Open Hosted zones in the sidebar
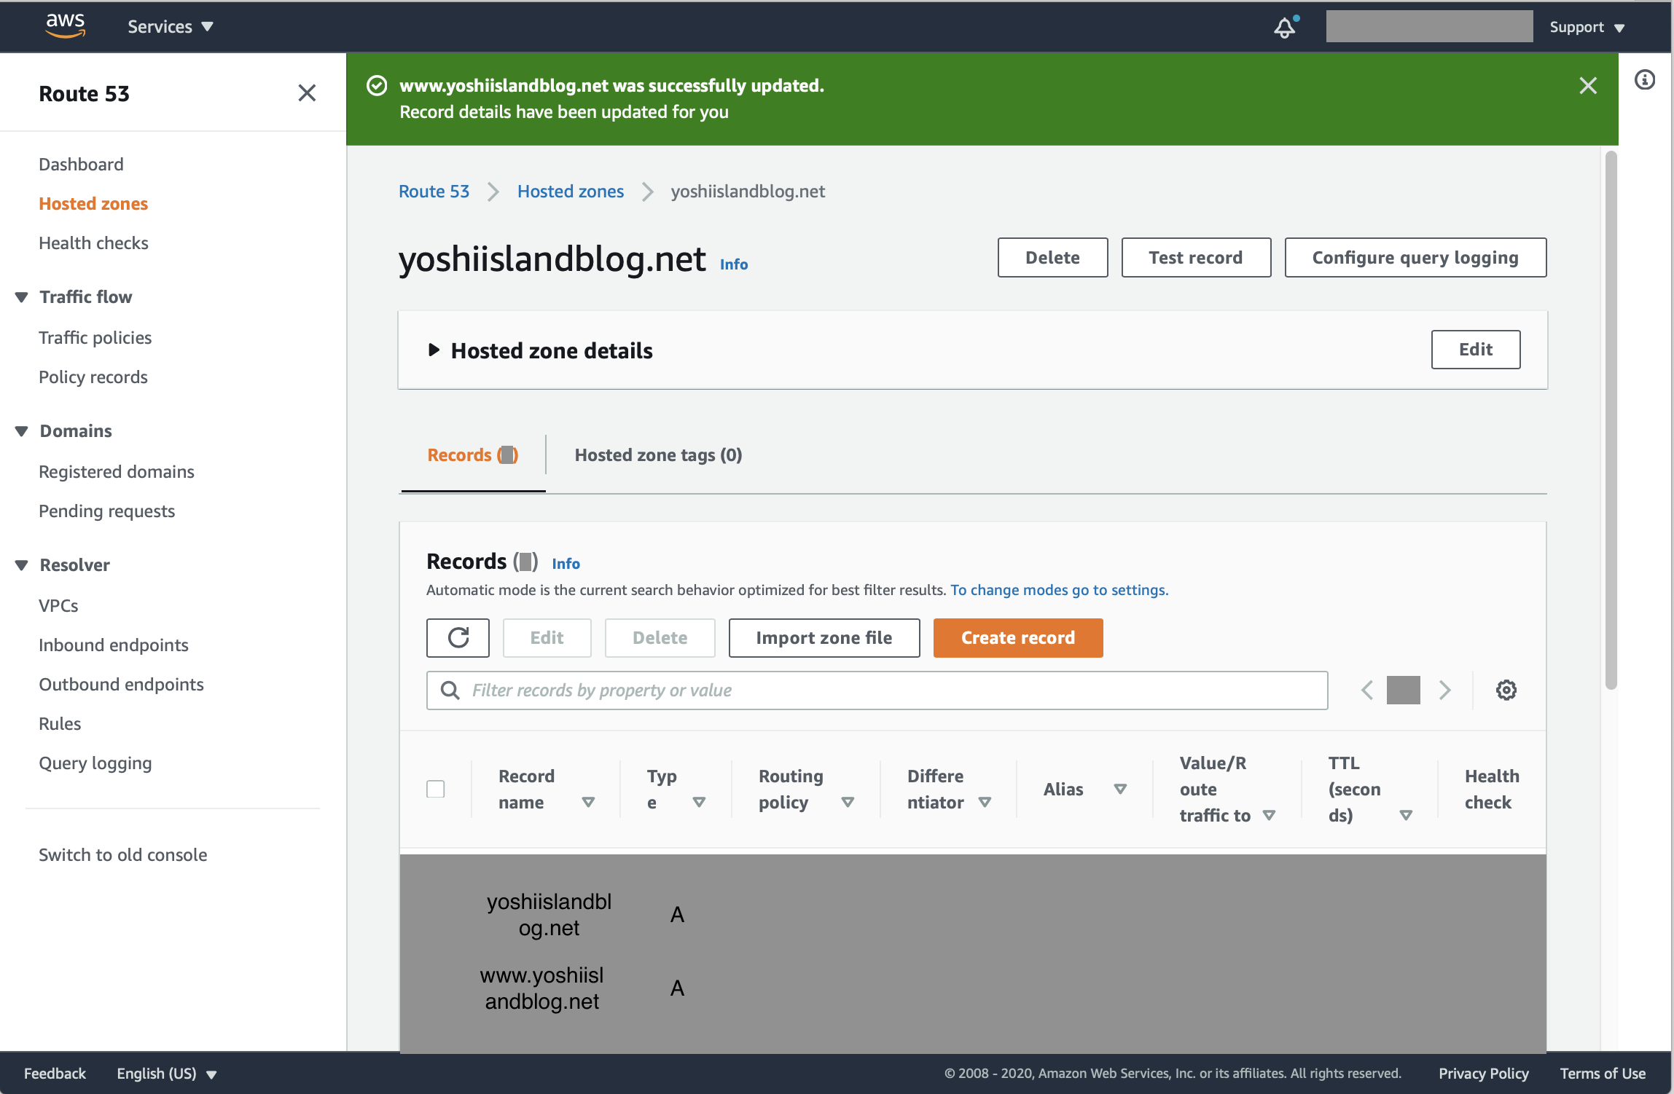 coord(93,203)
